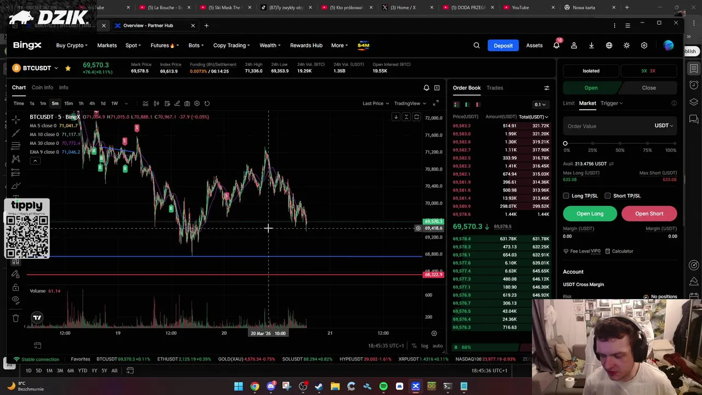The image size is (702, 395).
Task: Open order book settings sliders icon
Action: (x=546, y=88)
